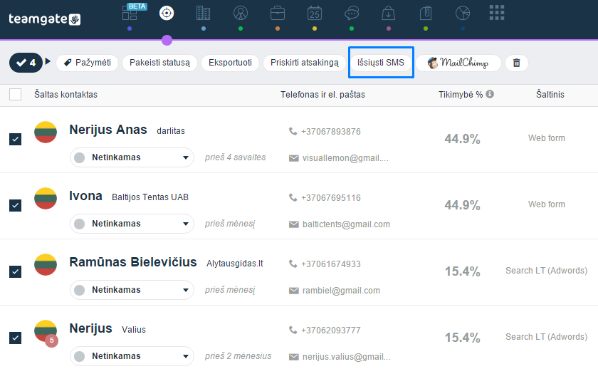
Task: Click phone icon next to +37062093777
Action: 293,330
